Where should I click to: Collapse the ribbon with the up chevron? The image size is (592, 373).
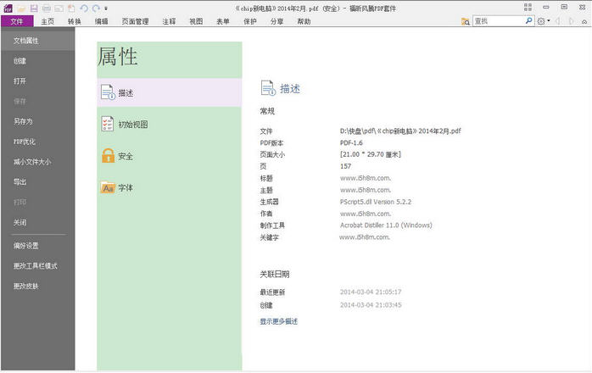584,20
